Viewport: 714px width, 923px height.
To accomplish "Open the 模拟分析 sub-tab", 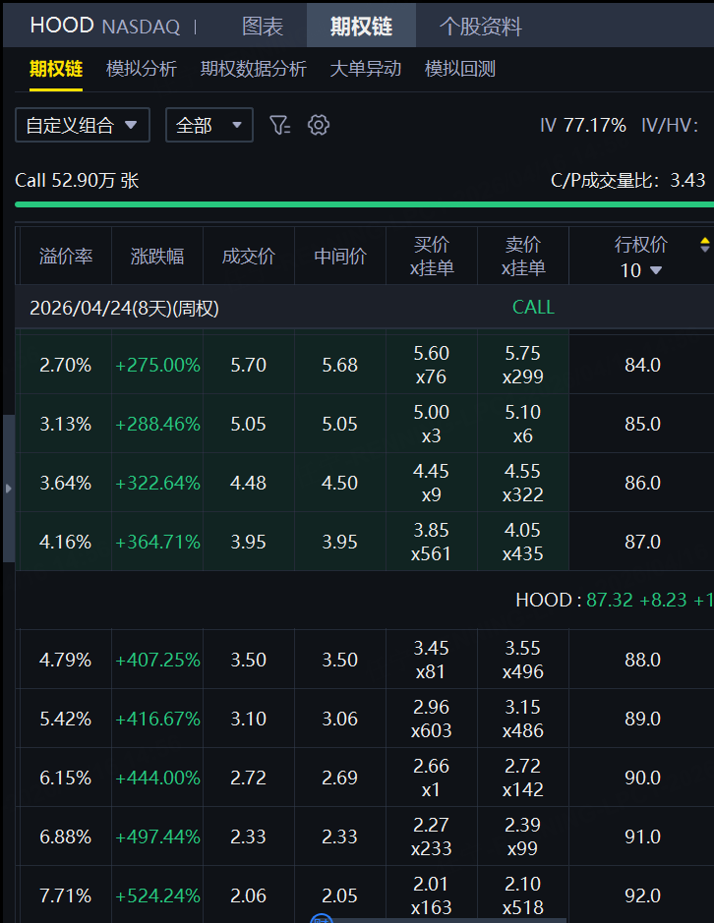I will (x=142, y=69).
